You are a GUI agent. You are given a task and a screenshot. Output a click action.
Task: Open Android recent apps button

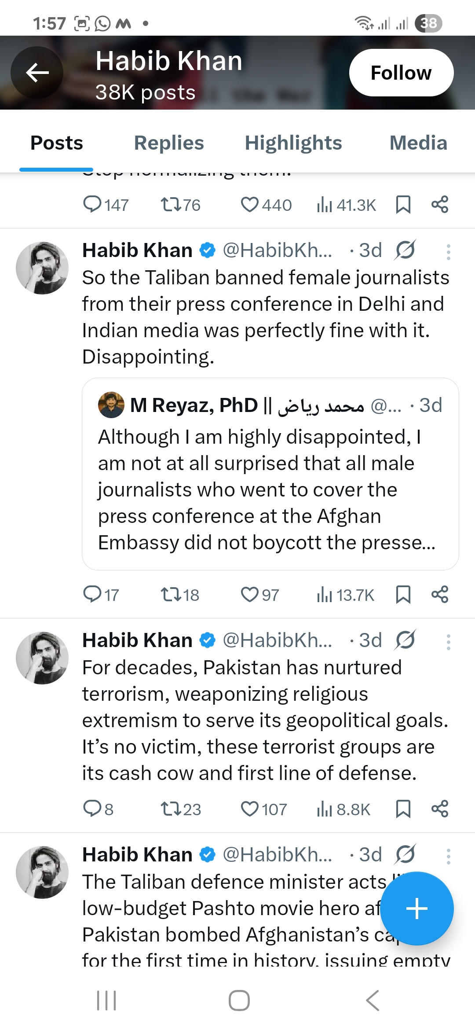(106, 1001)
